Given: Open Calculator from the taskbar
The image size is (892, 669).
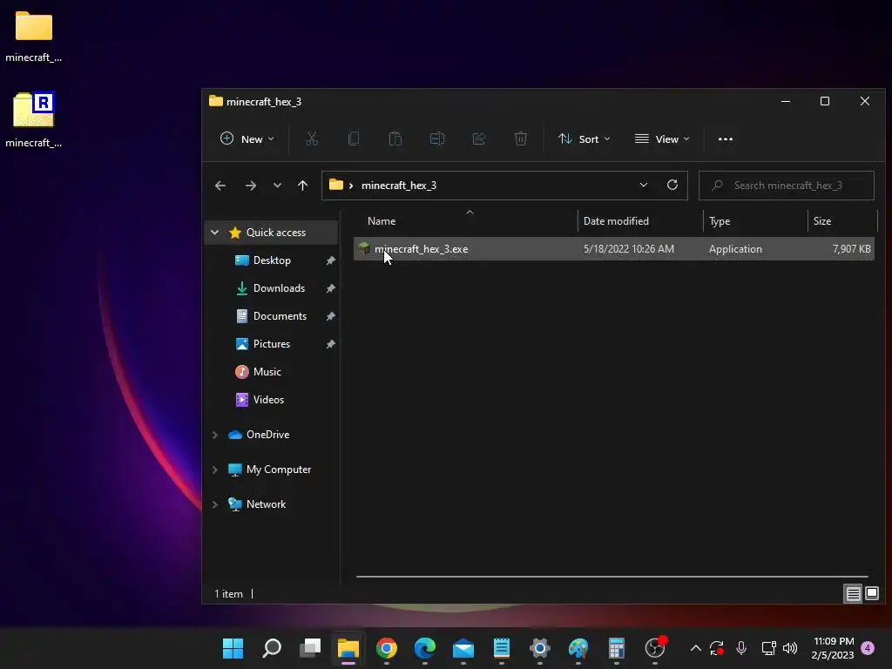Looking at the screenshot, I should click(x=616, y=648).
